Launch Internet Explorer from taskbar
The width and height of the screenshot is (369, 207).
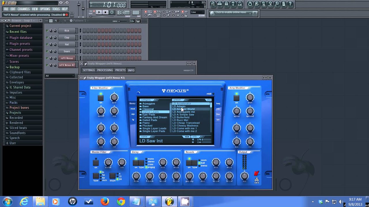point(24,202)
